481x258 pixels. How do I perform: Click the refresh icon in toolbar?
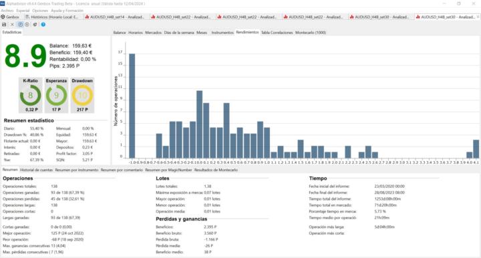pos(35,25)
